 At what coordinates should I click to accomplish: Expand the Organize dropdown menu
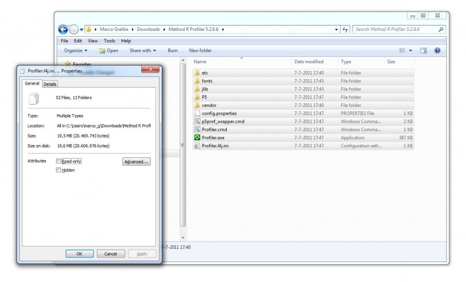[x=76, y=50]
